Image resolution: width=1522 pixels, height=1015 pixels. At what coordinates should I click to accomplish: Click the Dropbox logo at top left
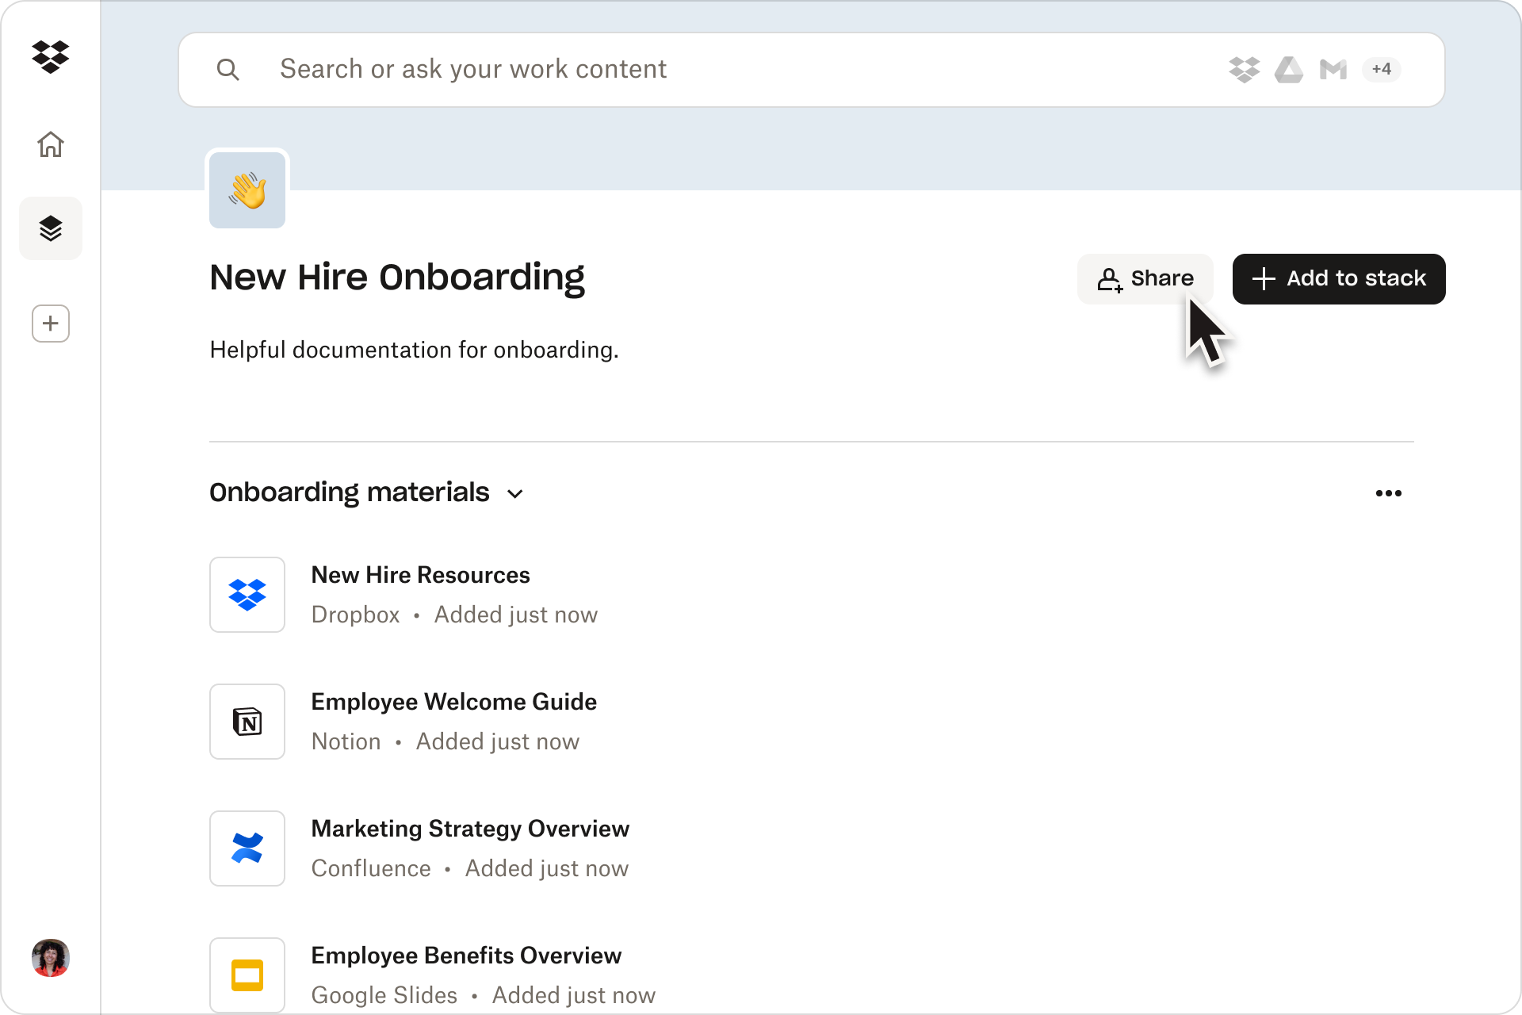coord(50,56)
